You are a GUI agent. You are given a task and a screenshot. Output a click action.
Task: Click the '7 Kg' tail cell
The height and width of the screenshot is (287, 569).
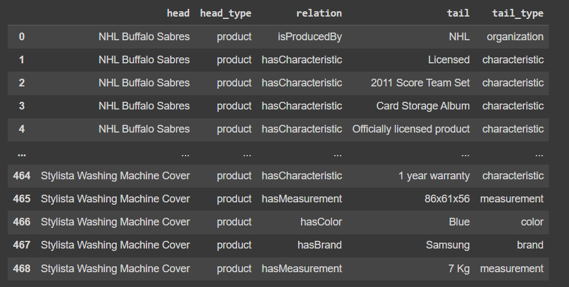pyautogui.click(x=459, y=269)
